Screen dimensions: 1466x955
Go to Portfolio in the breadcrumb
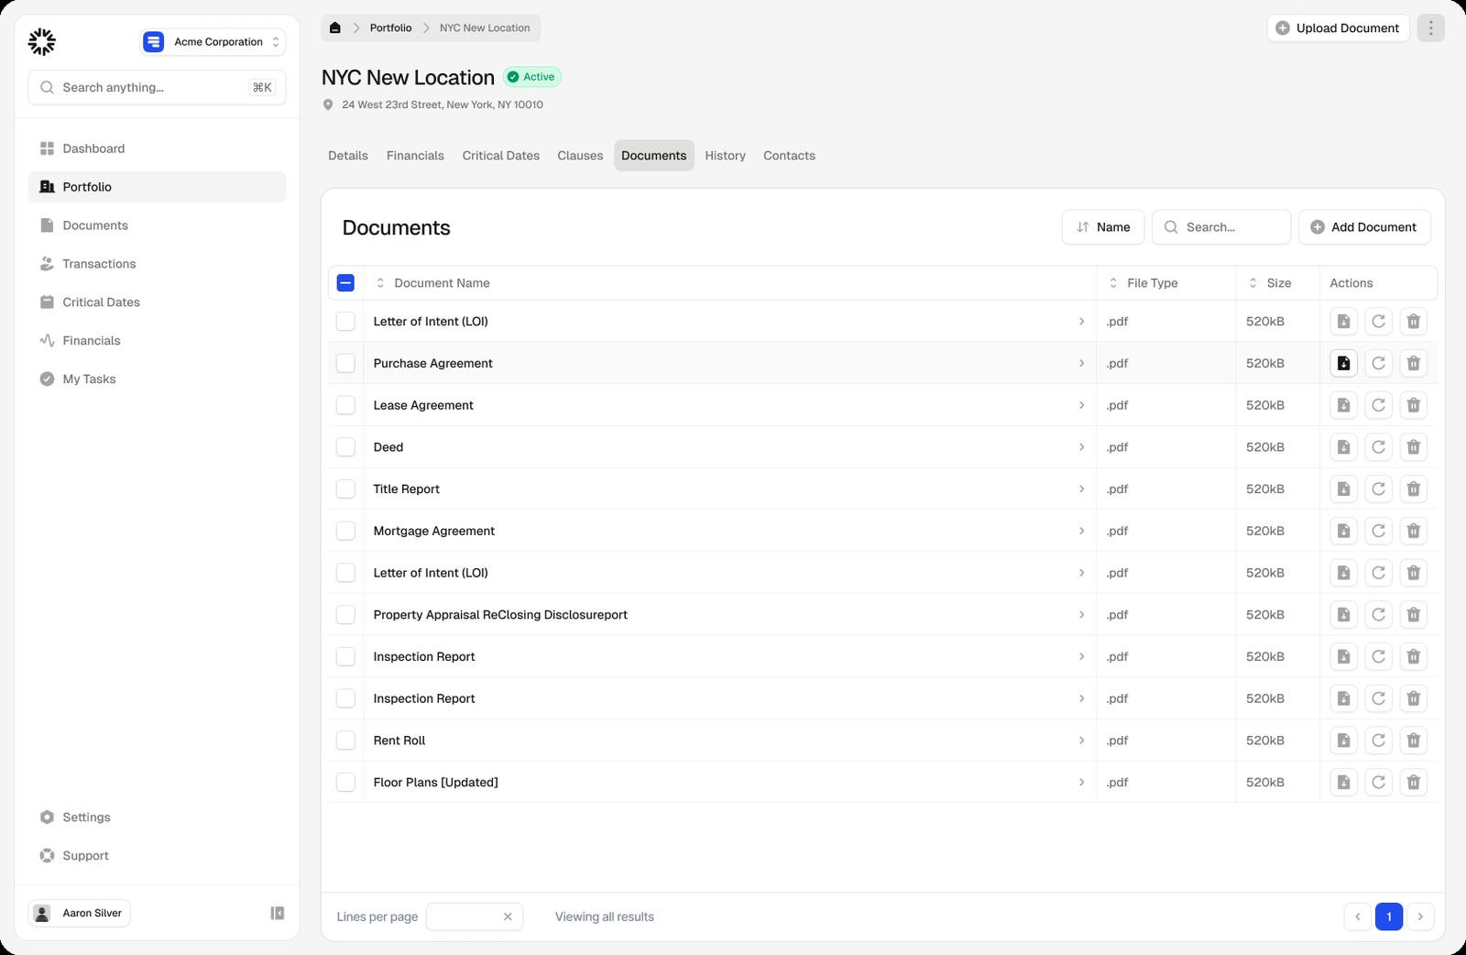tap(390, 27)
